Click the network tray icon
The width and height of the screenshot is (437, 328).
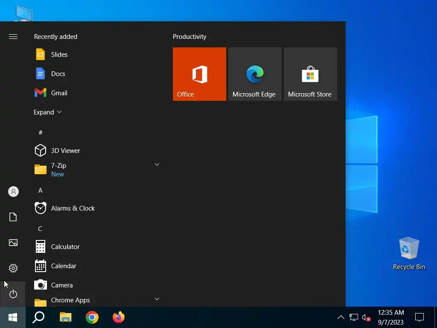[353, 317]
